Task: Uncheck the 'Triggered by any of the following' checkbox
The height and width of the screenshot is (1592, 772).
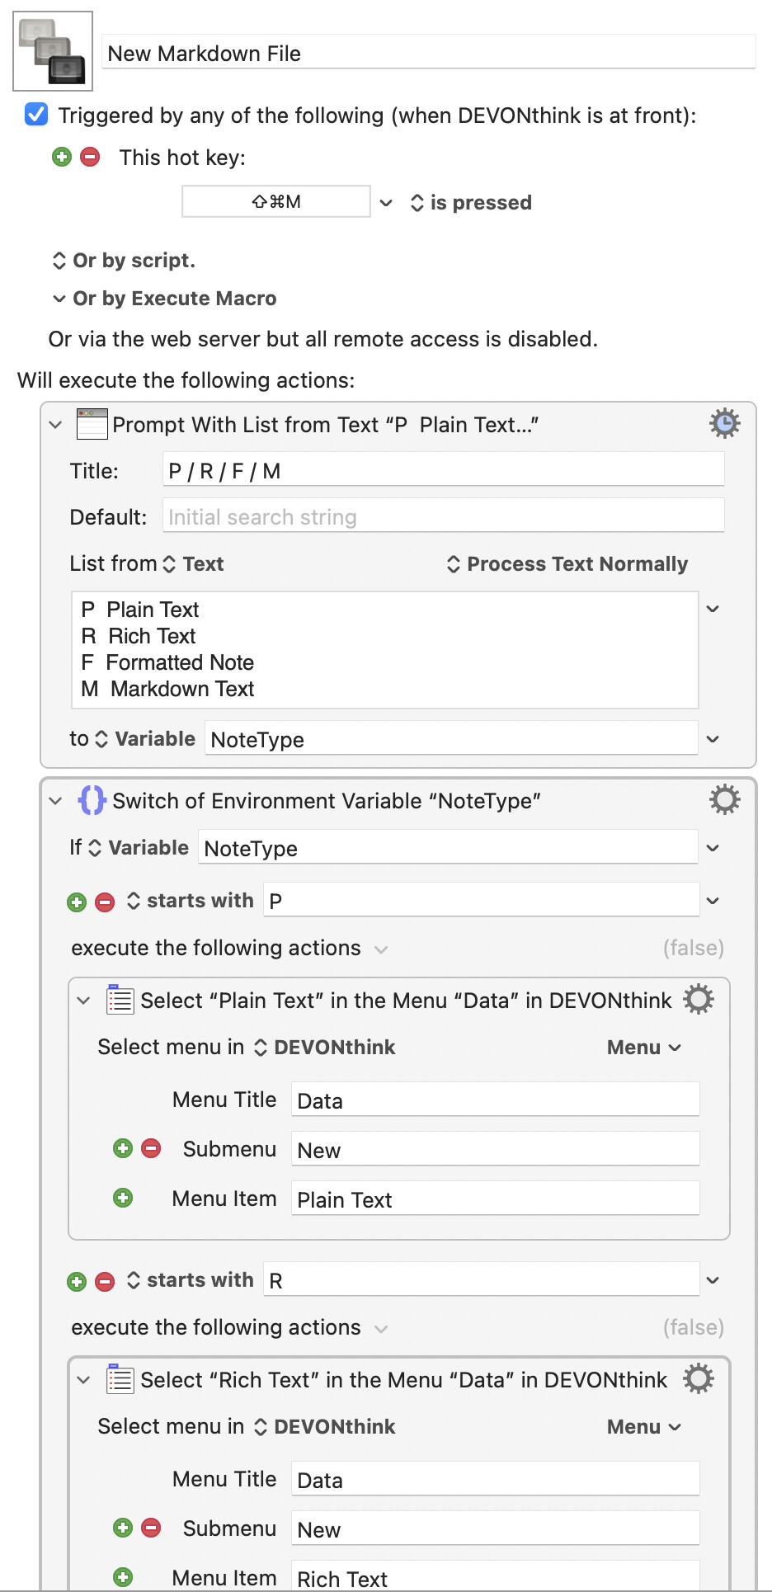Action: pos(36,114)
